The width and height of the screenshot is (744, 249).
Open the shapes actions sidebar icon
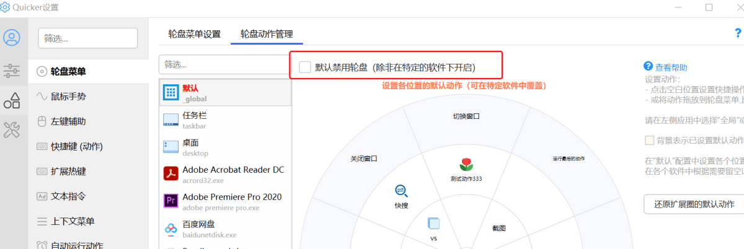pyautogui.click(x=12, y=100)
